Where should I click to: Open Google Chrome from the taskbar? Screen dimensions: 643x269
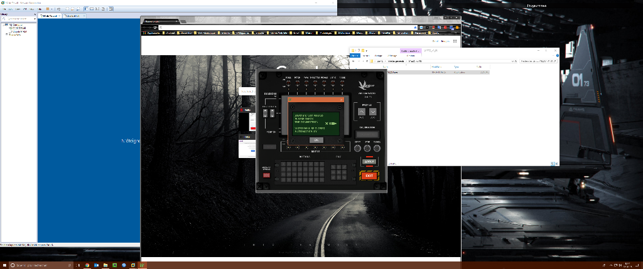(x=87, y=265)
